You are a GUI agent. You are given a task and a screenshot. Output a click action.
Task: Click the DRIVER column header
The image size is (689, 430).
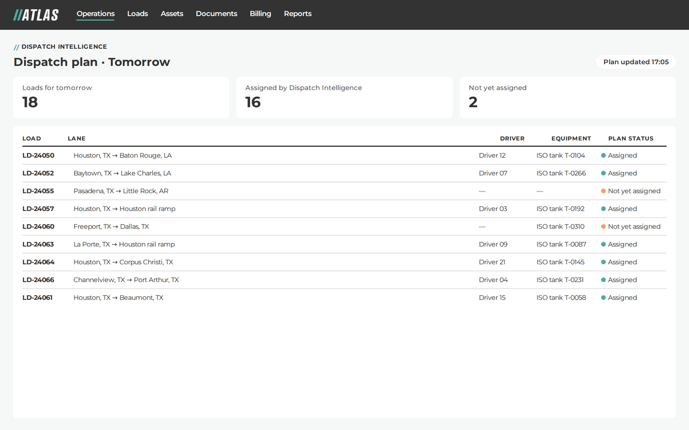(512, 139)
